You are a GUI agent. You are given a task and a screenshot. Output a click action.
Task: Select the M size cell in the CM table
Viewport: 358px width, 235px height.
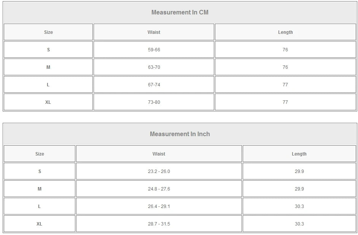(48, 67)
